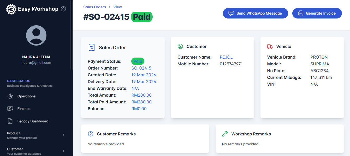The width and height of the screenshot is (350, 156).
Task: Expand the Product menu chevron
Action: [x=63, y=135]
